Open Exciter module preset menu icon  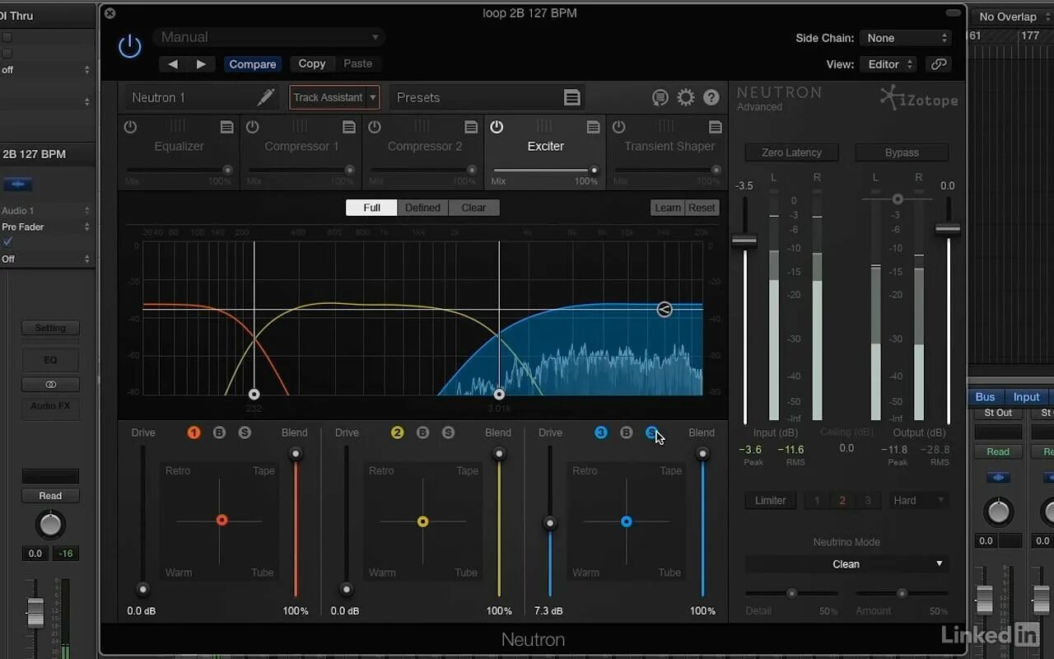593,127
